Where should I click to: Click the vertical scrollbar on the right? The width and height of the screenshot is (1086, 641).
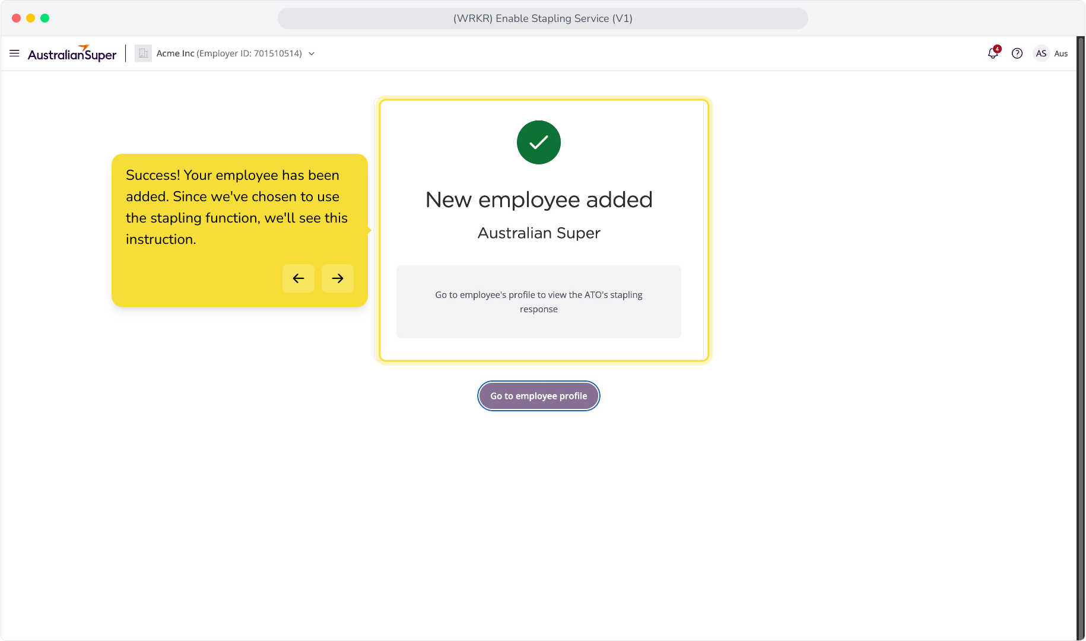click(1081, 338)
